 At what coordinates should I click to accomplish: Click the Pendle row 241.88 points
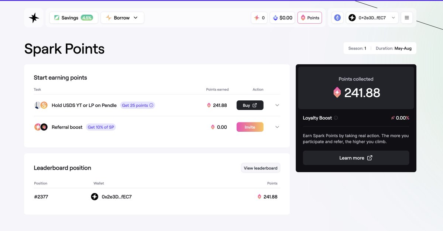[220, 105]
